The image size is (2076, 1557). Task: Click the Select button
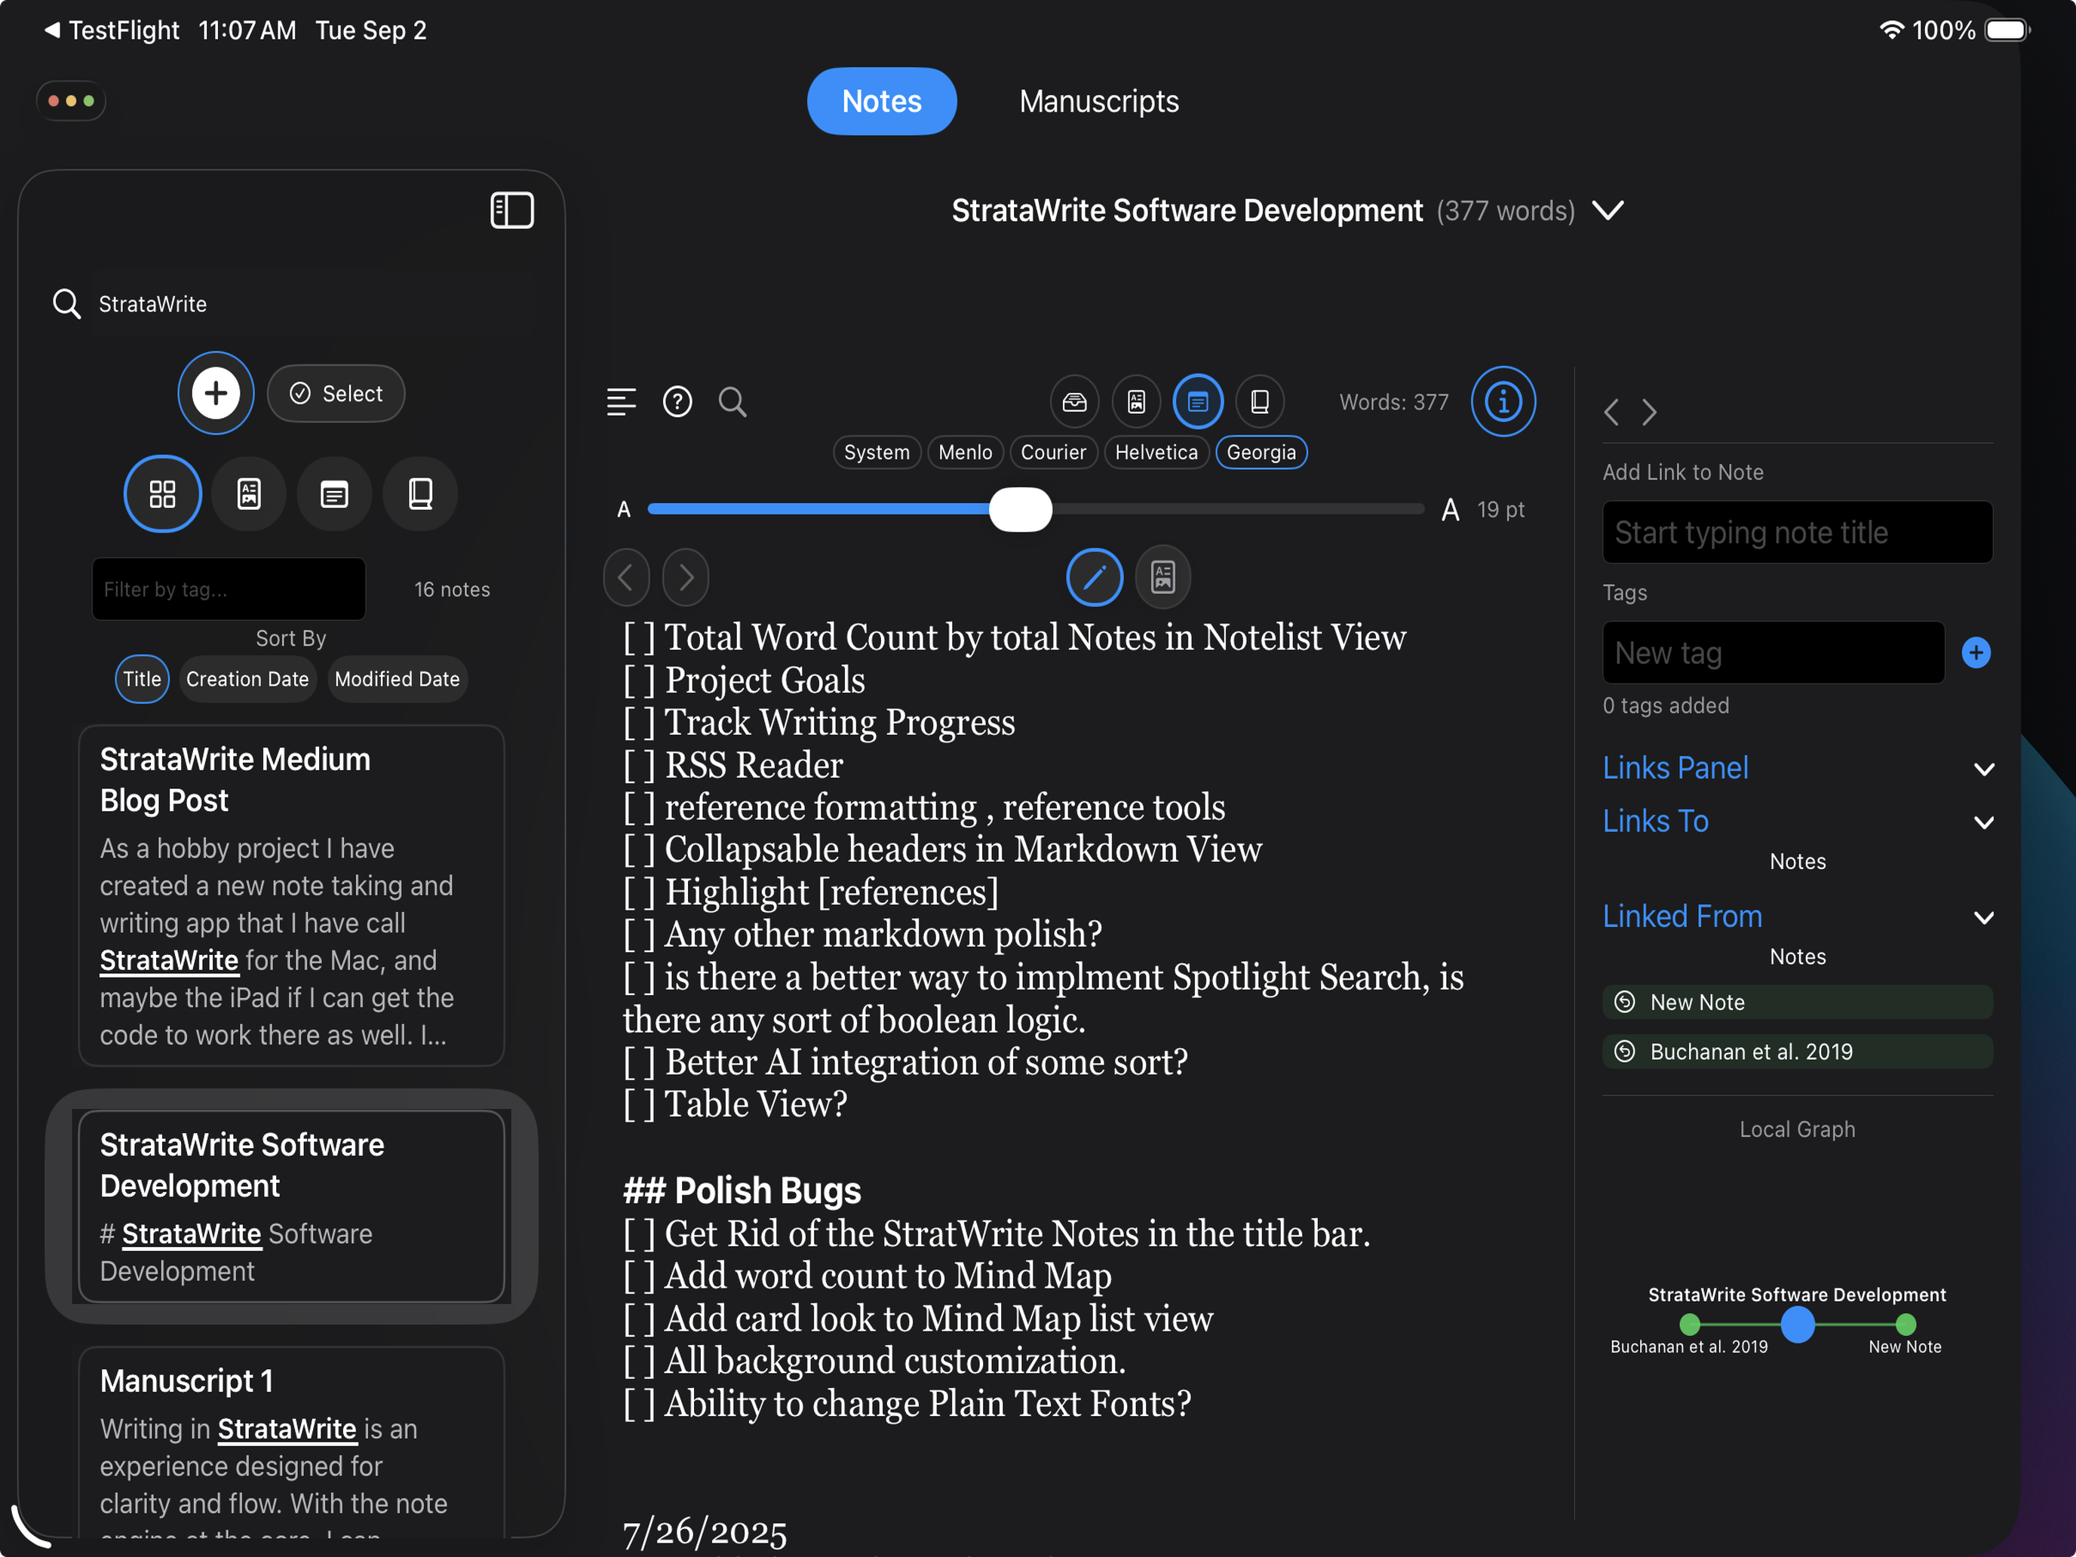(336, 393)
